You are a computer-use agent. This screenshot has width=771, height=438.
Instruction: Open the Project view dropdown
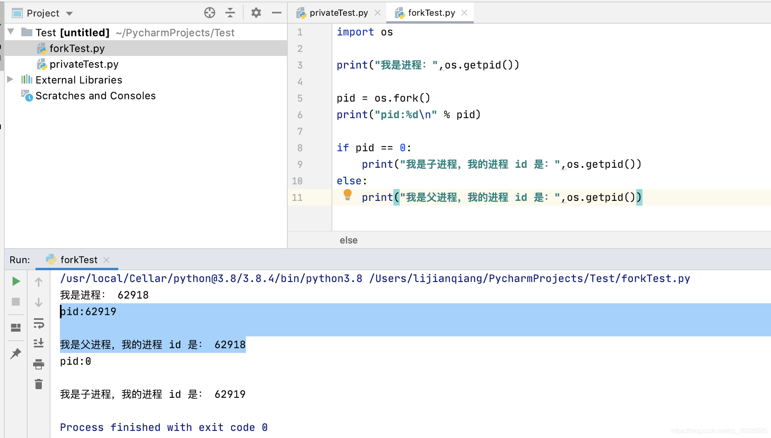pyautogui.click(x=69, y=13)
